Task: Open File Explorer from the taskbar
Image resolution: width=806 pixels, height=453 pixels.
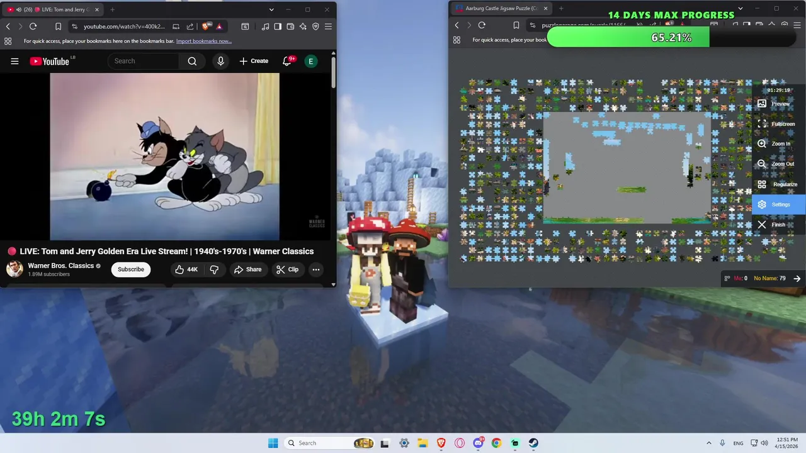Action: click(x=423, y=443)
